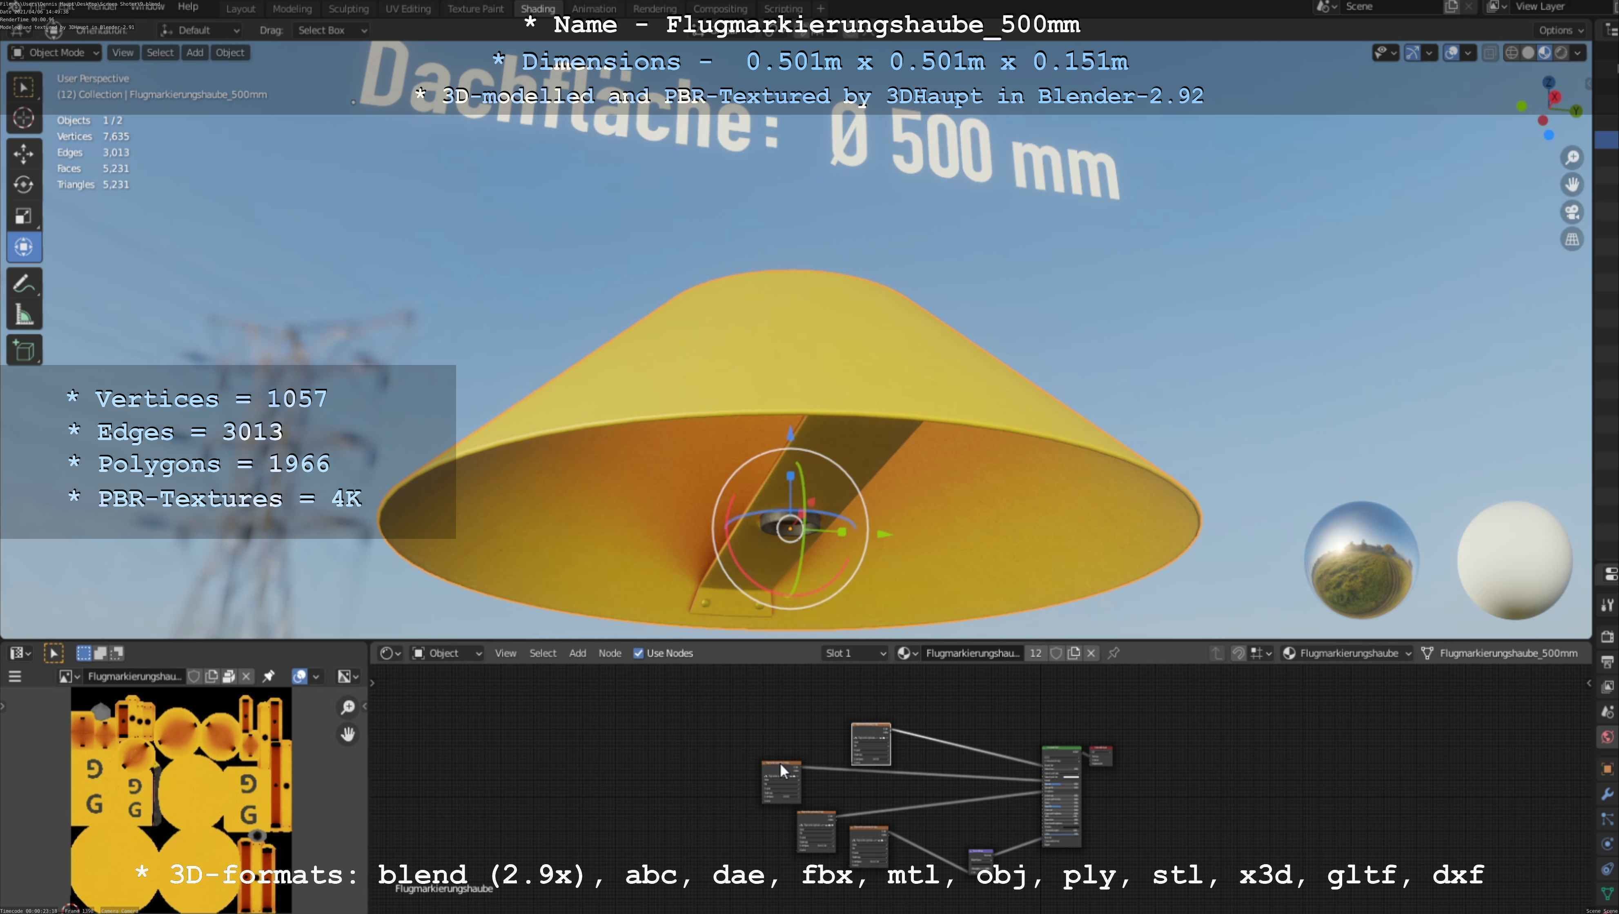Click the image editor pan hand icon
The image size is (1619, 914).
(347, 734)
